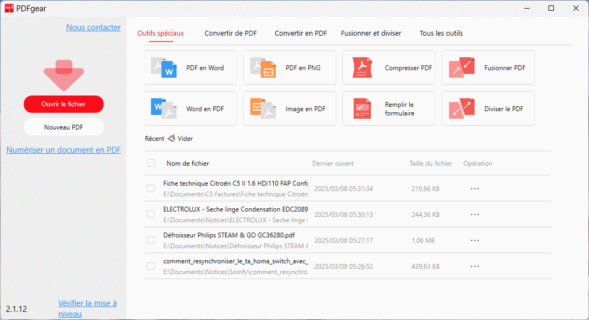This screenshot has height=320, width=589.
Task: Click file size 244,36 KB
Action: coord(425,214)
